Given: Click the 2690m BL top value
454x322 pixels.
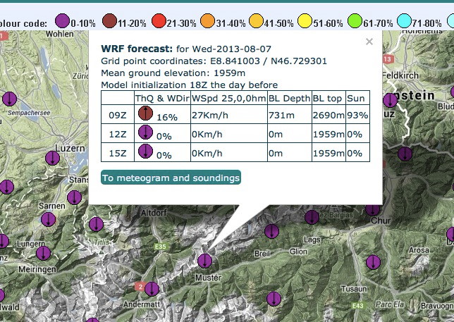Looking at the screenshot, I should pos(329,115).
